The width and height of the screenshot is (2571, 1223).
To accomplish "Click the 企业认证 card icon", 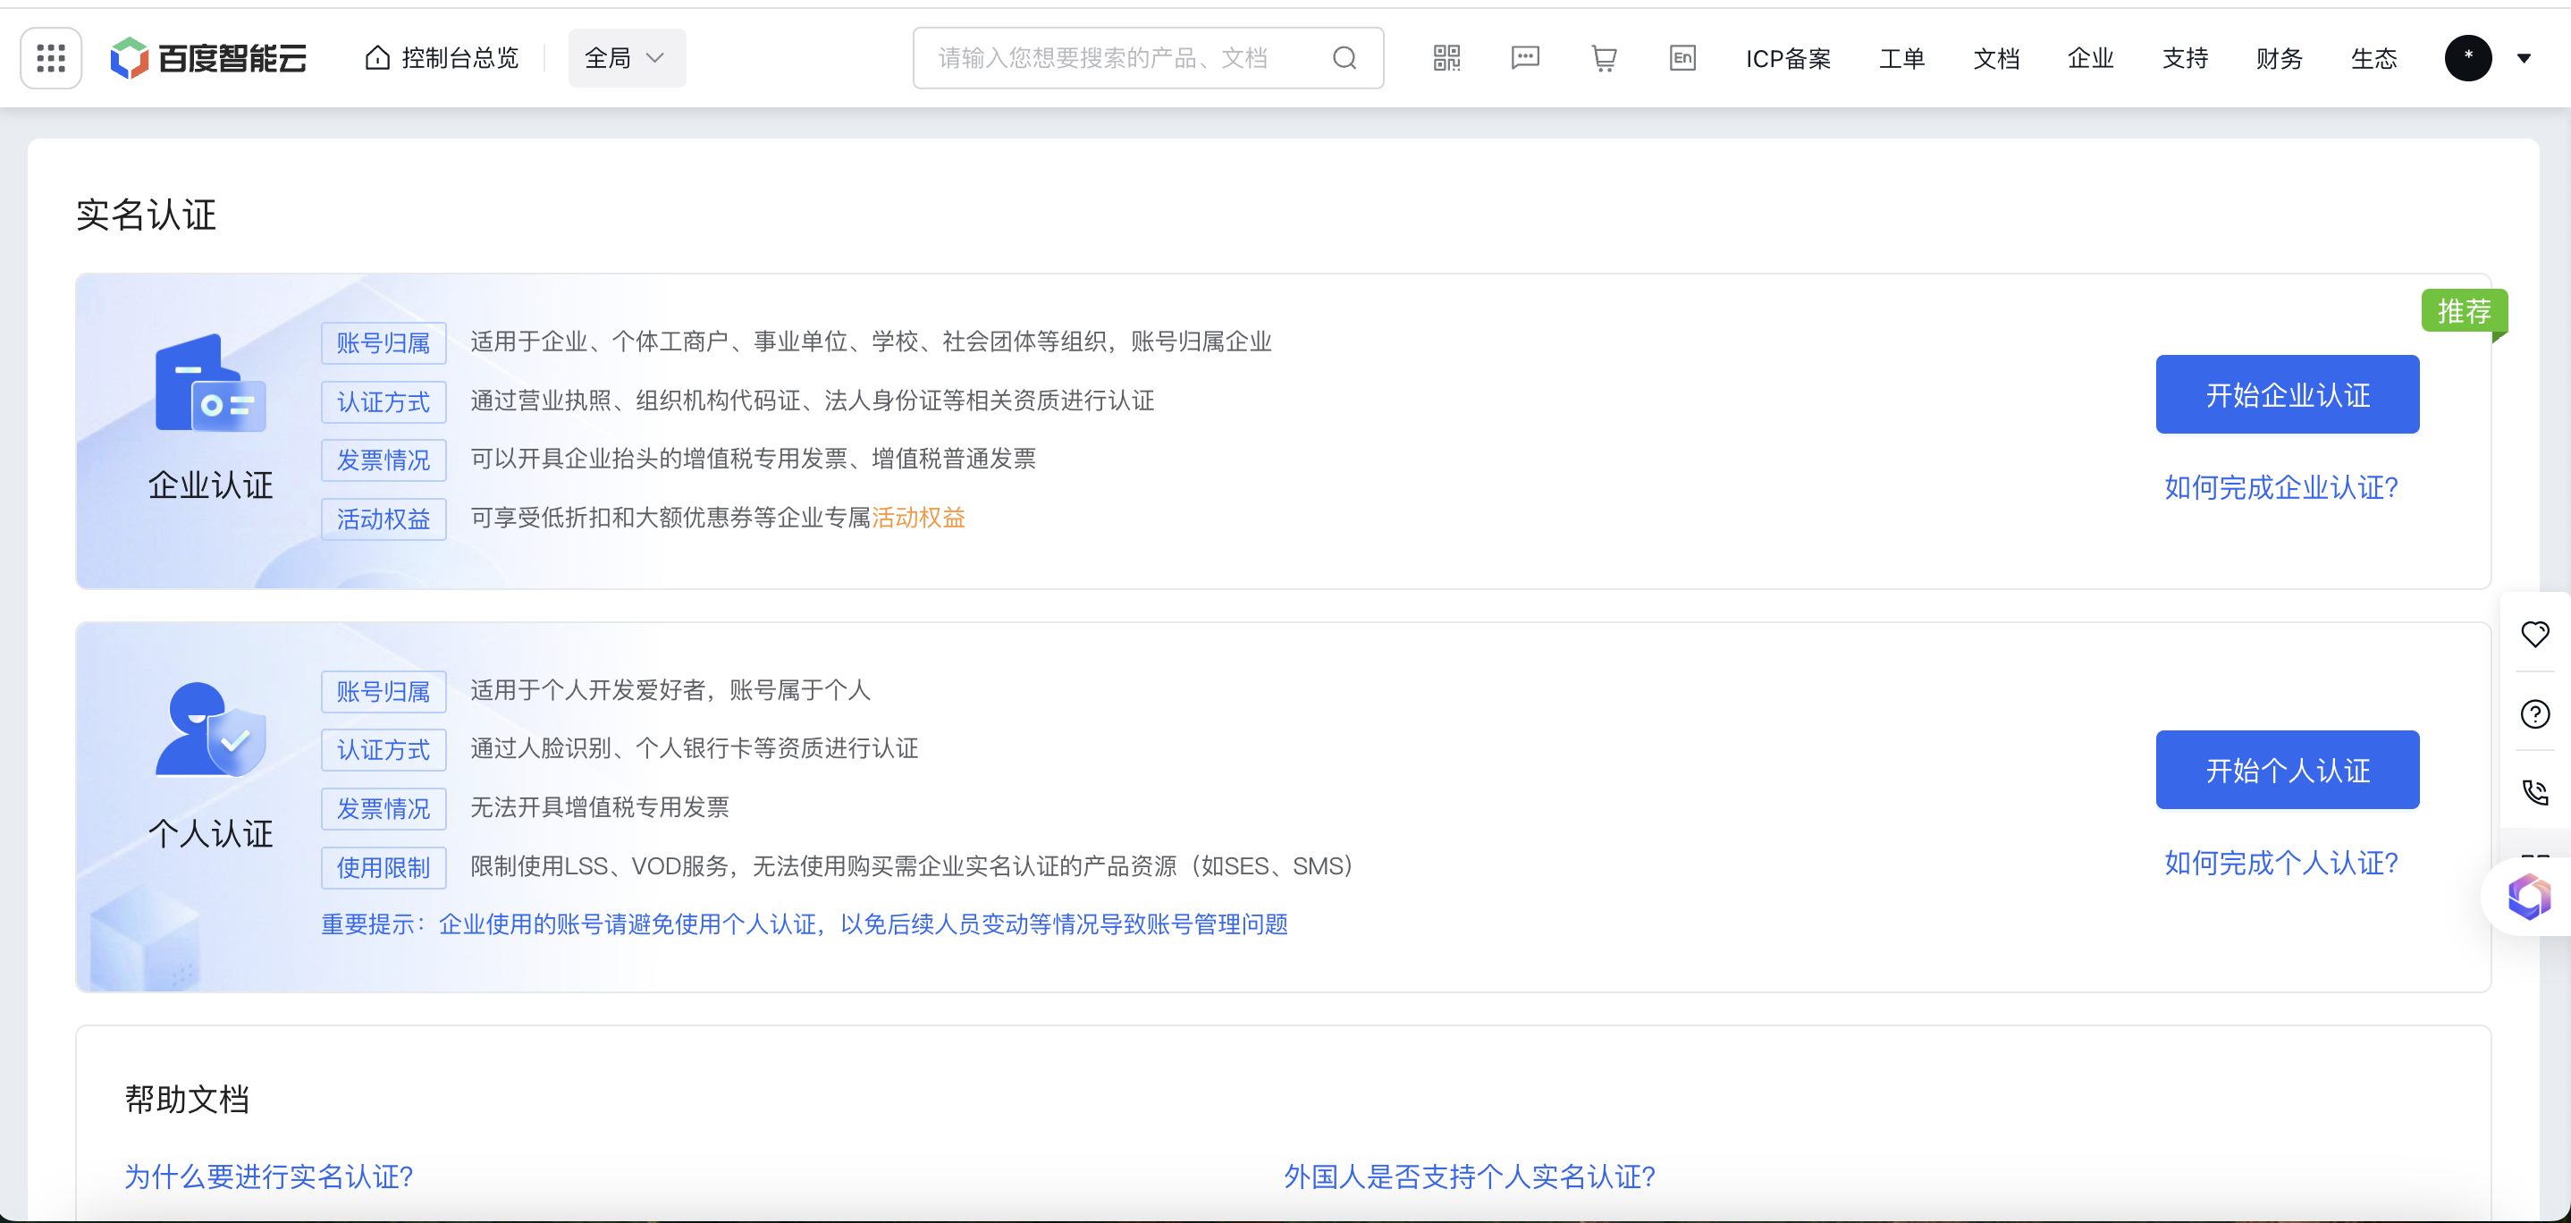I will coord(211,384).
